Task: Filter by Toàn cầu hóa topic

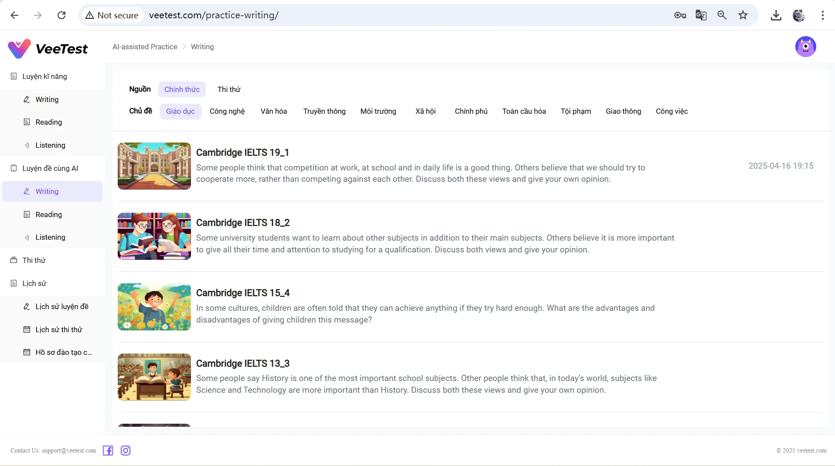Action: click(524, 111)
